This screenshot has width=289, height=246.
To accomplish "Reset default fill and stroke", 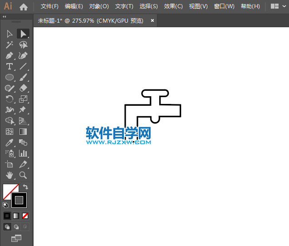I will pyautogui.click(x=5, y=205).
